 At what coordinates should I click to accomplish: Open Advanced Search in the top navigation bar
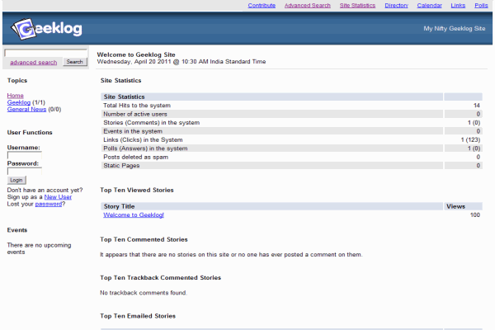click(x=307, y=5)
